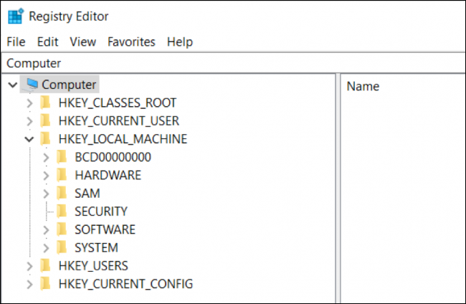Select the HKEY_LOCAL_MACHINE key label

pyautogui.click(x=123, y=139)
